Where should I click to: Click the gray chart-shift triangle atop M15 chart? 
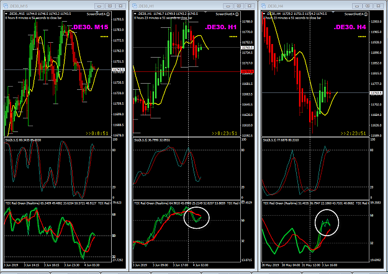pyautogui.click(x=97, y=12)
